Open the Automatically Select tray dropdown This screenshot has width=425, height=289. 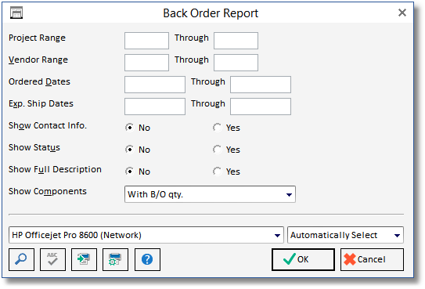[x=345, y=235]
